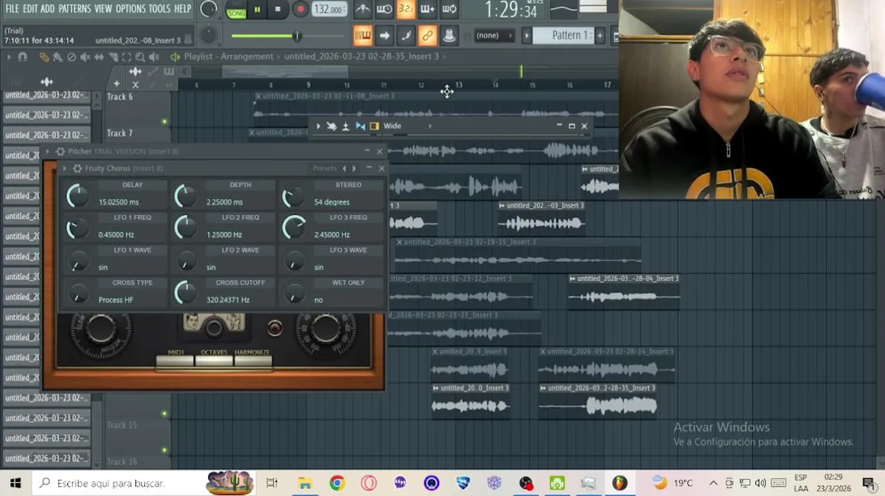Open Fruity Chorus plugin options gear
This screenshot has width=885, height=496.
[x=77, y=168]
